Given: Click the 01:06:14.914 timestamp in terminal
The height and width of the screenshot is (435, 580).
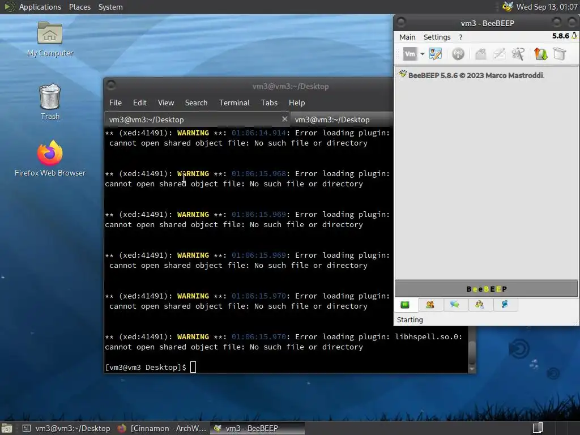Looking at the screenshot, I should point(258,133).
